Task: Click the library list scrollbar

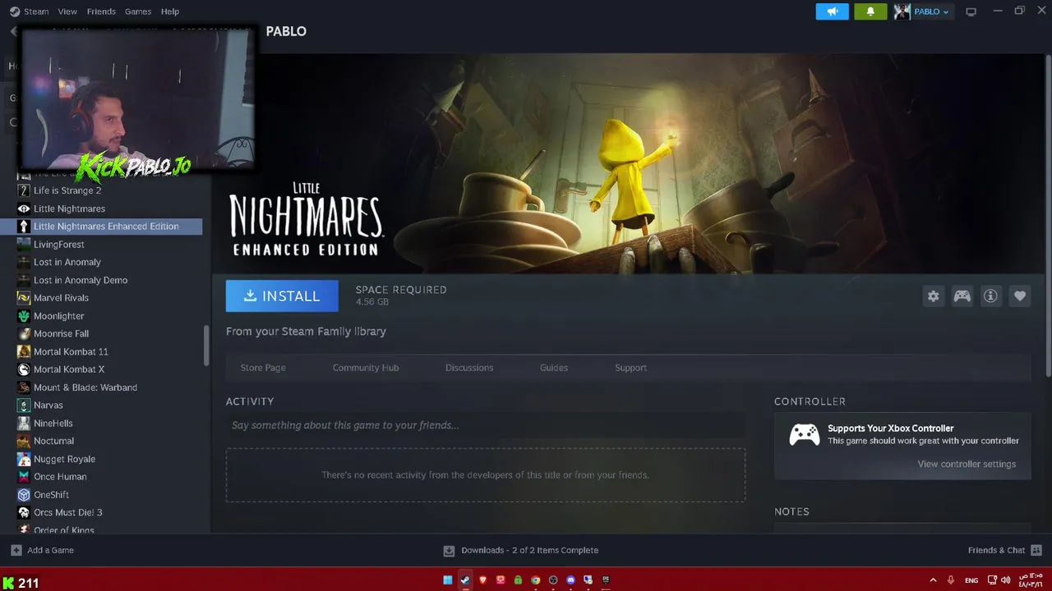Action: coord(206,346)
